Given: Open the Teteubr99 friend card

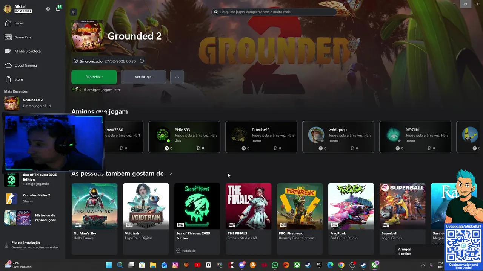Looking at the screenshot, I should tap(261, 137).
